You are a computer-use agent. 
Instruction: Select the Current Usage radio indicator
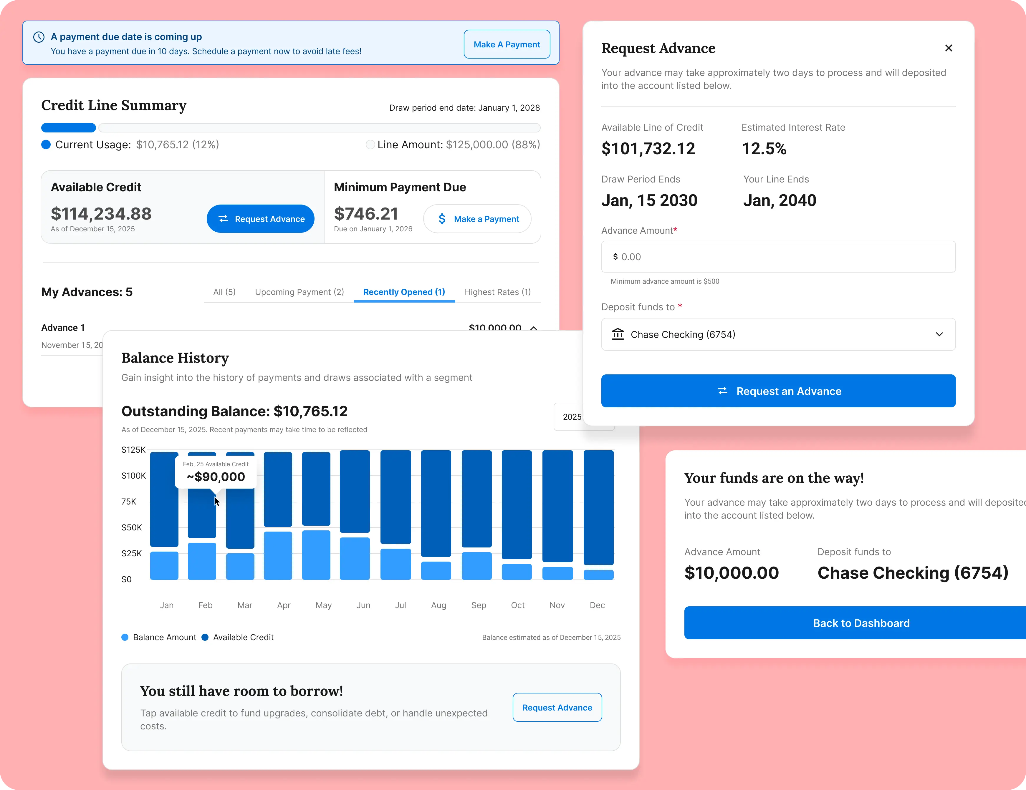[46, 145]
